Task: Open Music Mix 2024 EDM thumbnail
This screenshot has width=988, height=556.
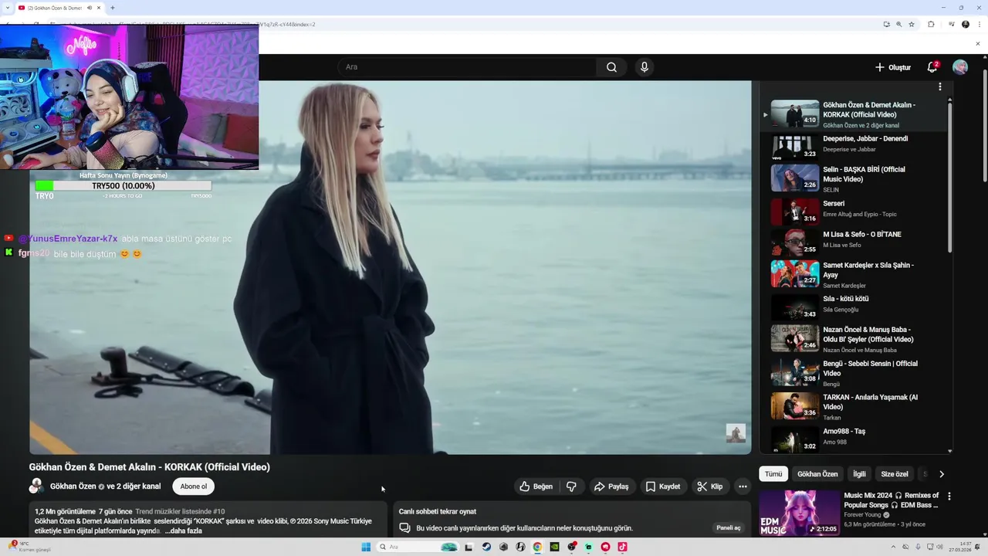Action: point(799,514)
